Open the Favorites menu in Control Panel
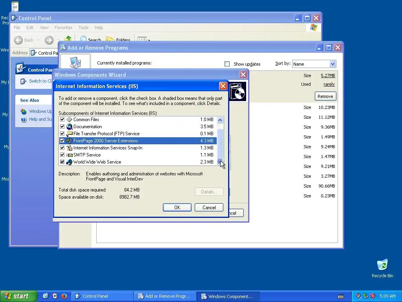This screenshot has height=302, width=402. [x=63, y=28]
